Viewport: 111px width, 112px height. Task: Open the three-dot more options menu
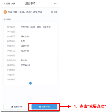56,4
